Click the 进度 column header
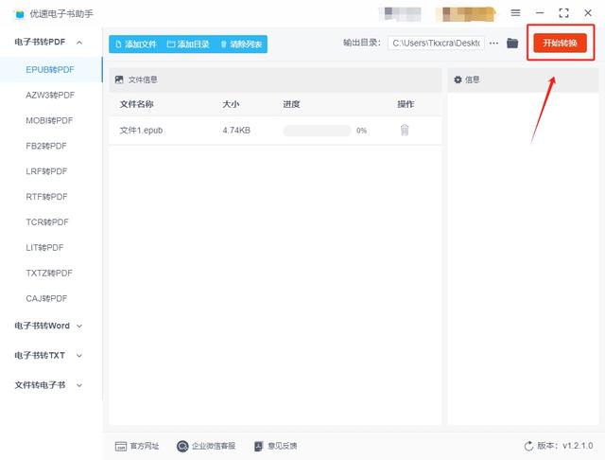605x460 pixels. 291,104
